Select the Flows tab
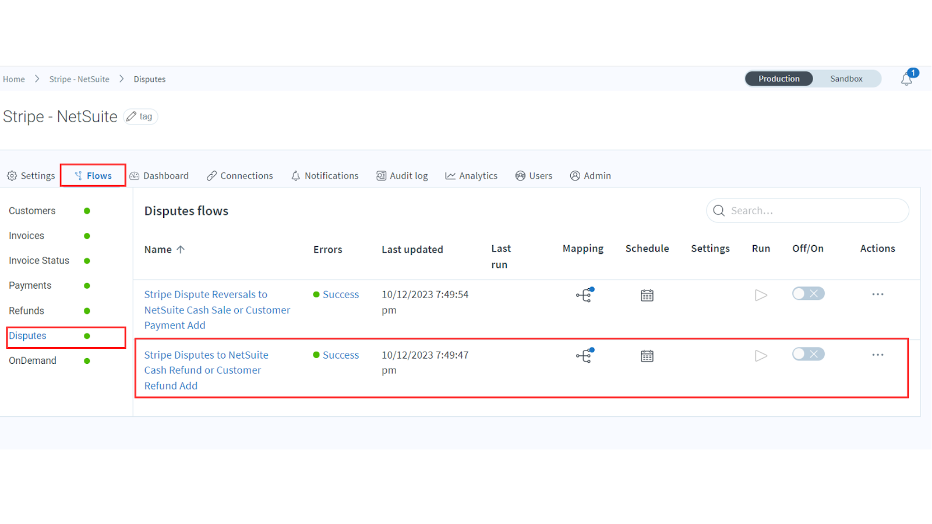Screen dimensions: 932x524 pyautogui.click(x=93, y=176)
